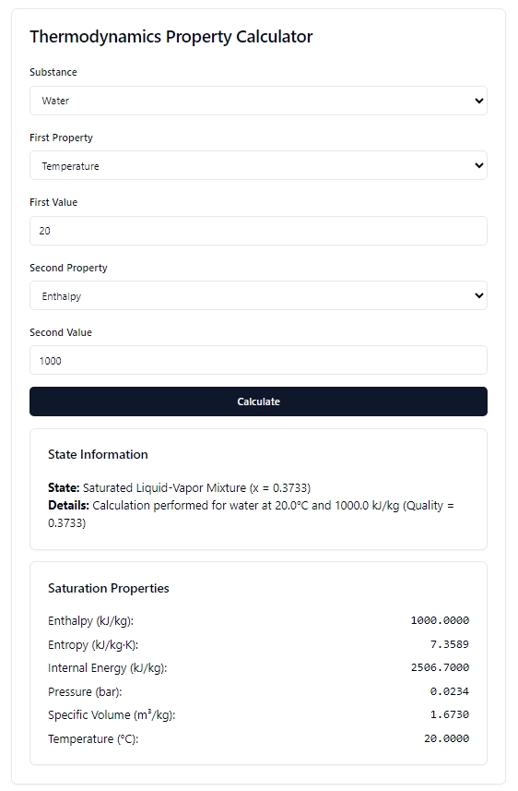Select the Specific Volume value 1.6730
The height and width of the screenshot is (791, 518).
450,714
